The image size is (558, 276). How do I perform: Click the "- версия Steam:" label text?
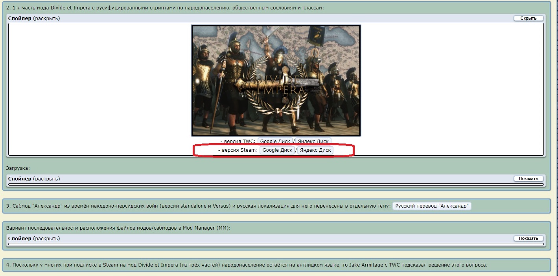[238, 150]
